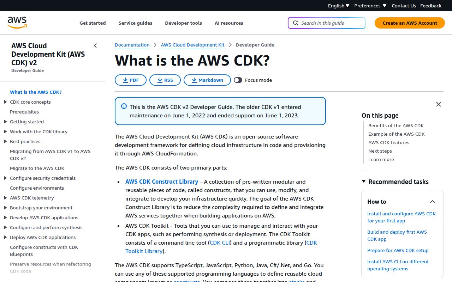This screenshot has width=452, height=282.
Task: Expand Configure and perform synthesis section
Action: (x=5, y=227)
